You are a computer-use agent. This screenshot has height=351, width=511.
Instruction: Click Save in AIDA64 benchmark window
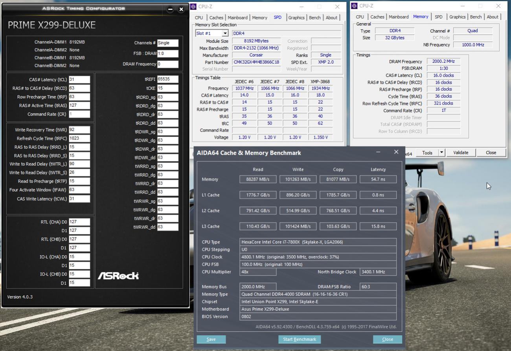pyautogui.click(x=211, y=339)
